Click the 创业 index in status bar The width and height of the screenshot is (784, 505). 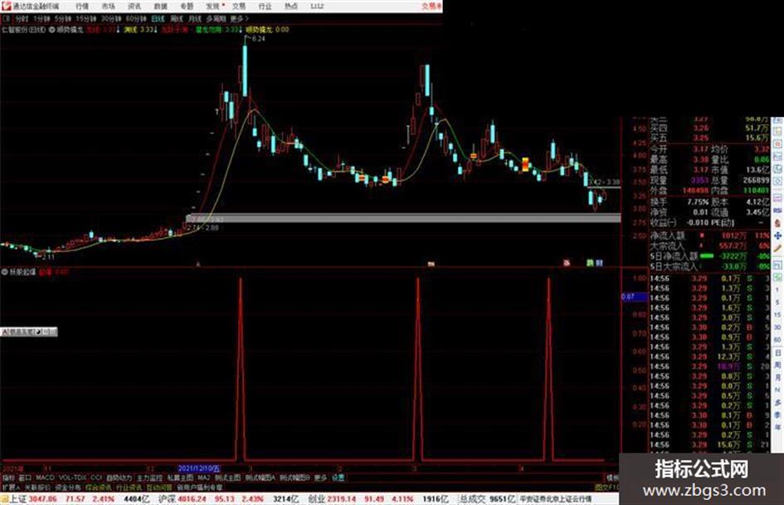point(316,499)
